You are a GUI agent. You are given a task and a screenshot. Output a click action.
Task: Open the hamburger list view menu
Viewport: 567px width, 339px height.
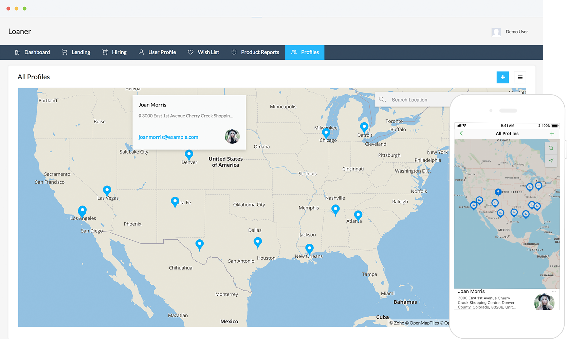tap(520, 77)
